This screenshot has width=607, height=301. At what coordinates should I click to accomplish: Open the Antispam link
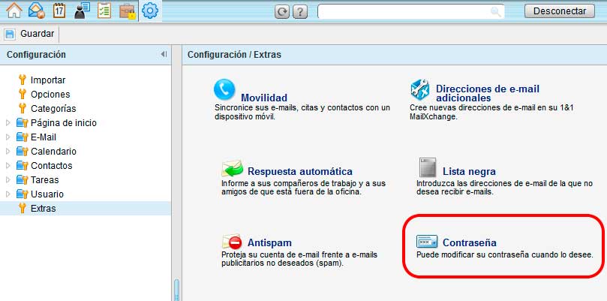269,242
